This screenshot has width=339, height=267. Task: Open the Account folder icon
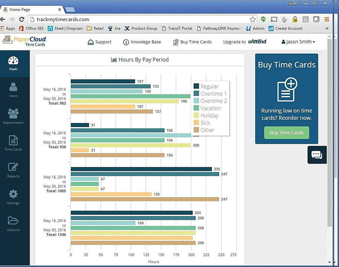pos(13,224)
